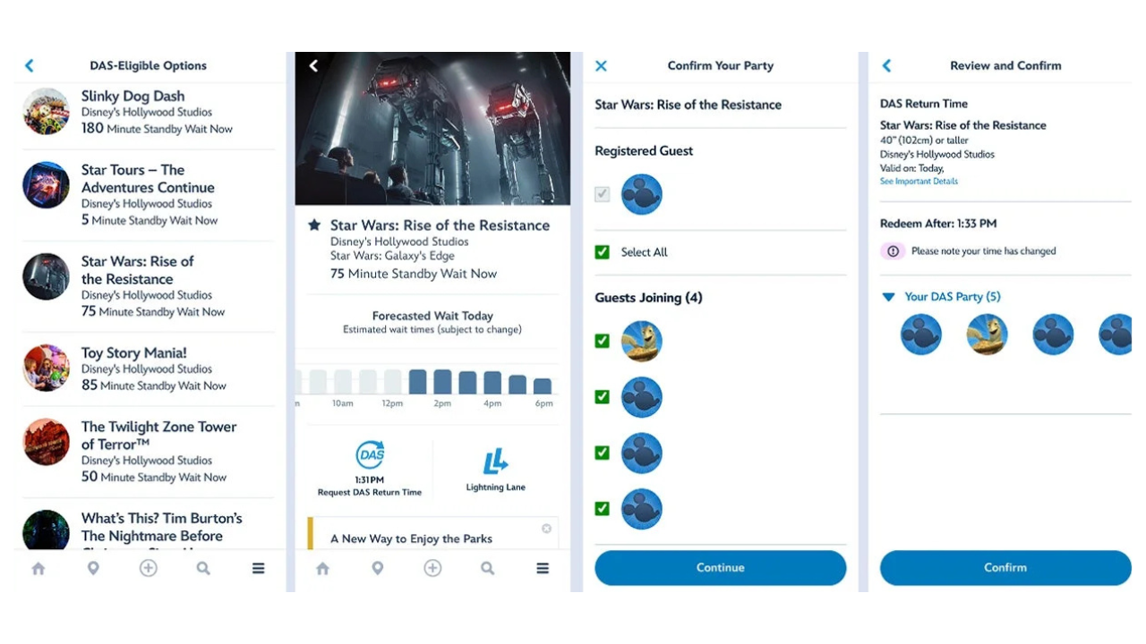Open the hamburger menu in DAS-Eligible Options screen
The height and width of the screenshot is (644, 1146).
[x=258, y=568]
